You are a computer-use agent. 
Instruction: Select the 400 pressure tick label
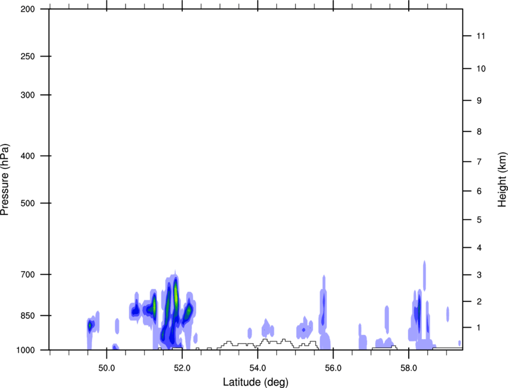(27, 156)
